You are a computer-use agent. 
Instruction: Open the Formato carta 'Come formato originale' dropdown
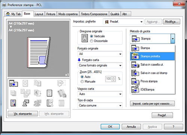click(100, 65)
